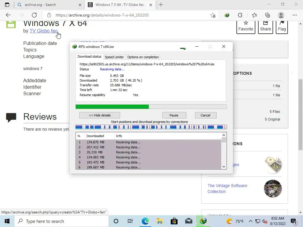Image resolution: width=303 pixels, height=227 pixels.
Task: Click the taskbar search box
Action: (x=62, y=221)
